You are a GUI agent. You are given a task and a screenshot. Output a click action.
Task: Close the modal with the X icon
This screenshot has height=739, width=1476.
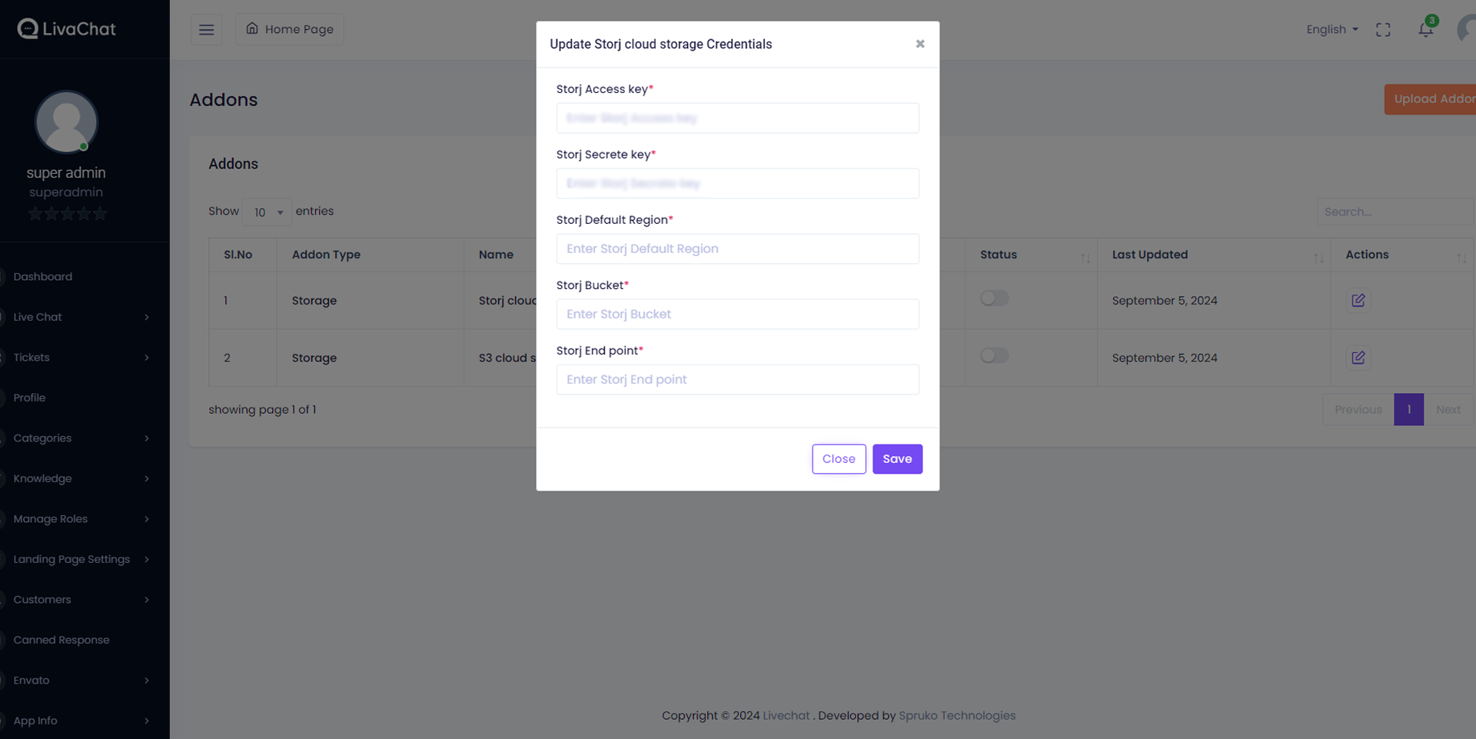pos(919,44)
